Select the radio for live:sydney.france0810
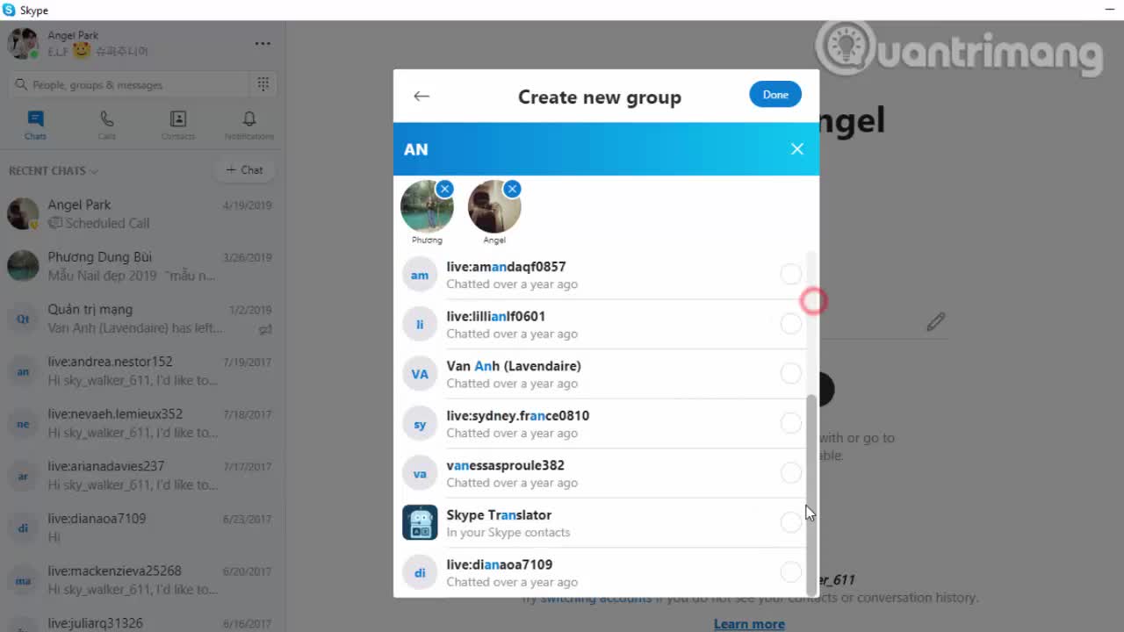Image resolution: width=1124 pixels, height=632 pixels. [x=790, y=423]
